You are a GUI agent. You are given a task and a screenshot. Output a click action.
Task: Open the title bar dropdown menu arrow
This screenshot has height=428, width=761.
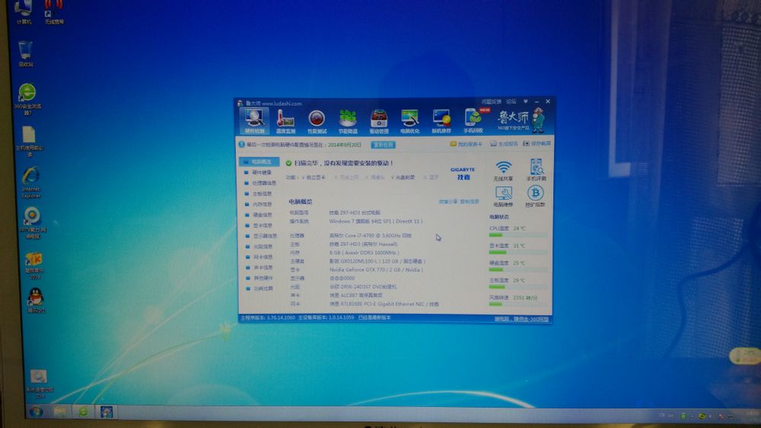(526, 101)
